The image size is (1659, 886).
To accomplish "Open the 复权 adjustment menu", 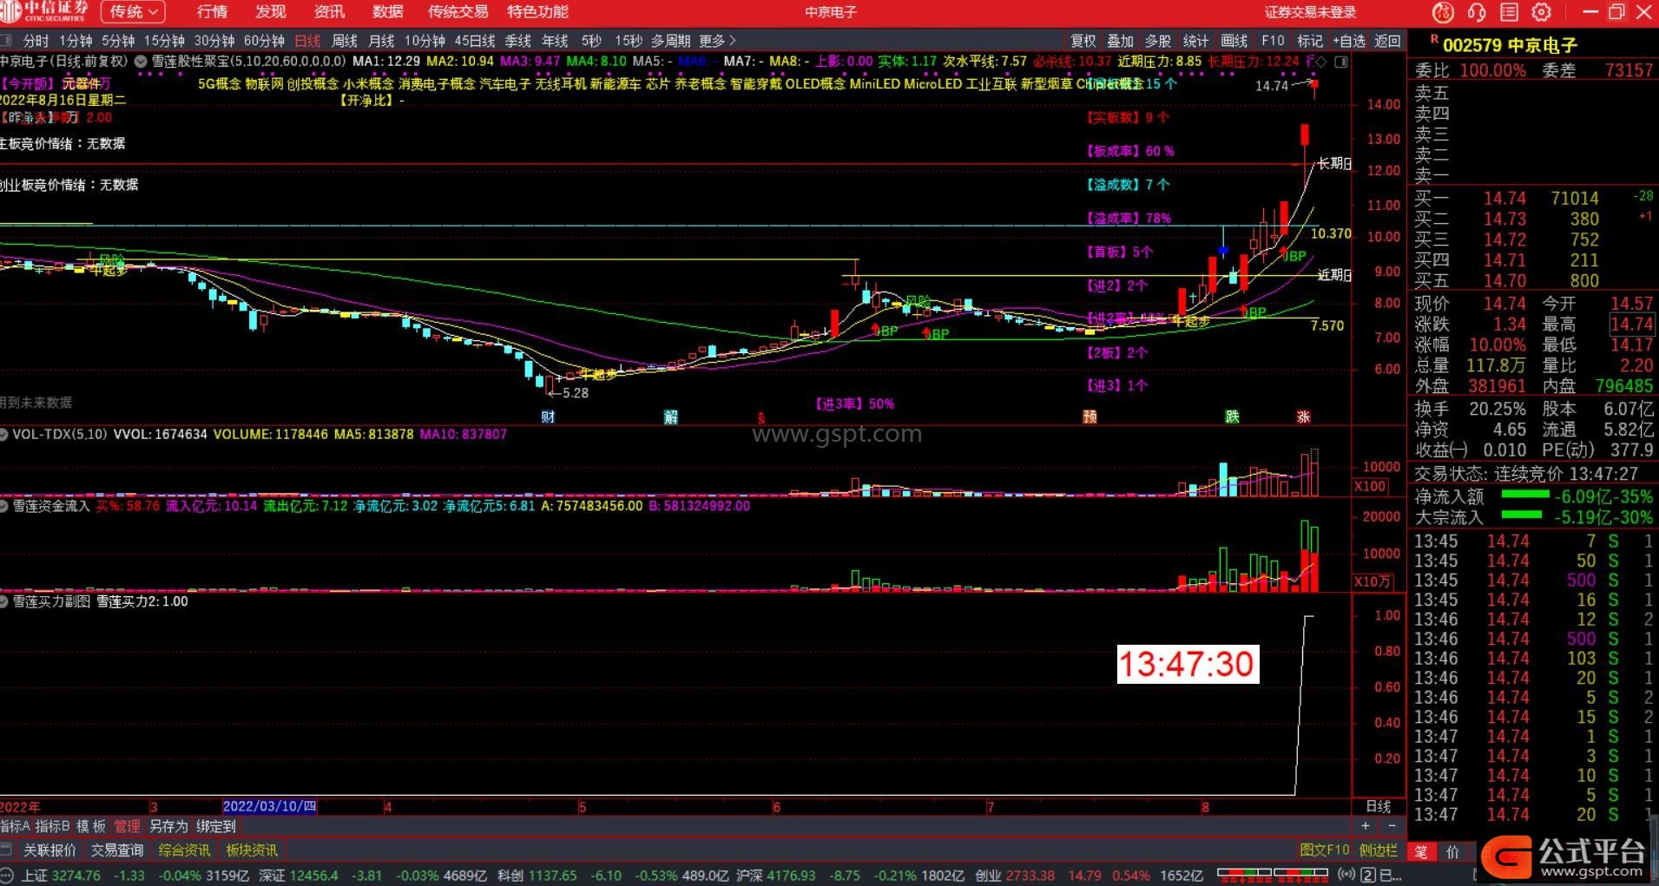I will pyautogui.click(x=1083, y=41).
